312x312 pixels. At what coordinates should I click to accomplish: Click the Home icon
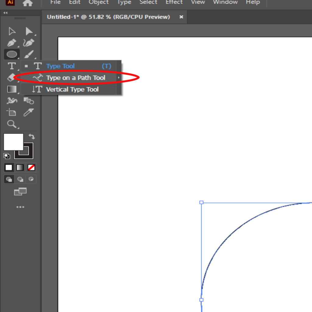coord(27,3)
